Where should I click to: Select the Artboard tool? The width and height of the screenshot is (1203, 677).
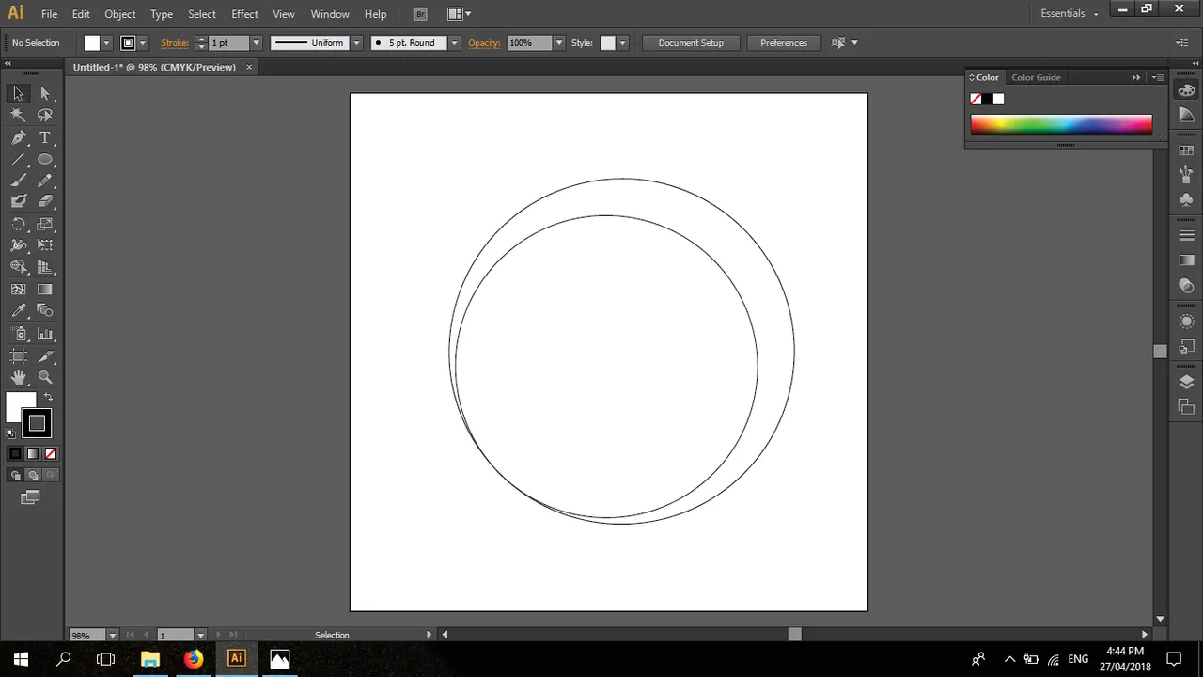[x=18, y=356]
